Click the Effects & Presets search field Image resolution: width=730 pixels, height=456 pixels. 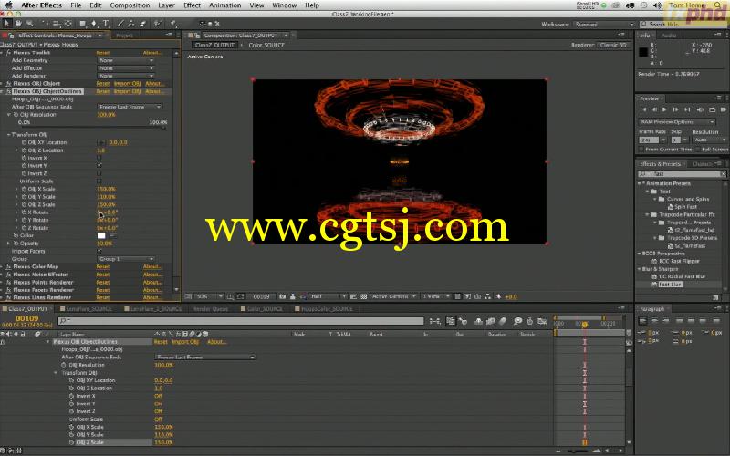click(682, 173)
